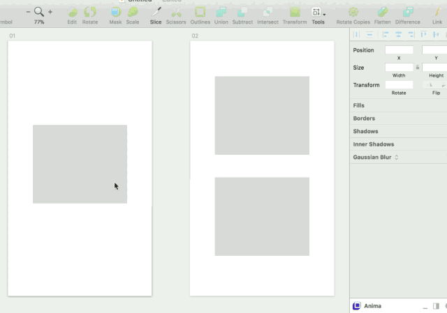Viewport: 447px width, 313px height.
Task: Click align vertical centers icon
Action: [x=436, y=35]
